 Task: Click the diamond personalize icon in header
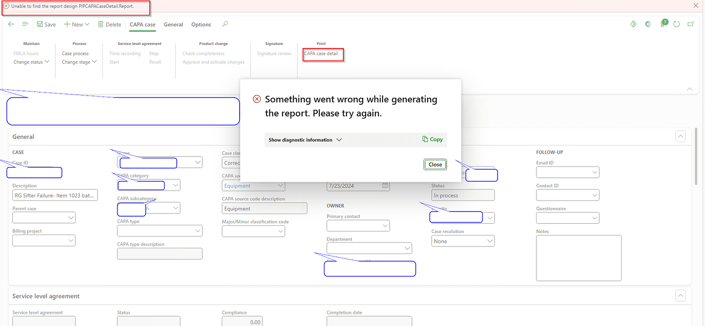point(633,24)
